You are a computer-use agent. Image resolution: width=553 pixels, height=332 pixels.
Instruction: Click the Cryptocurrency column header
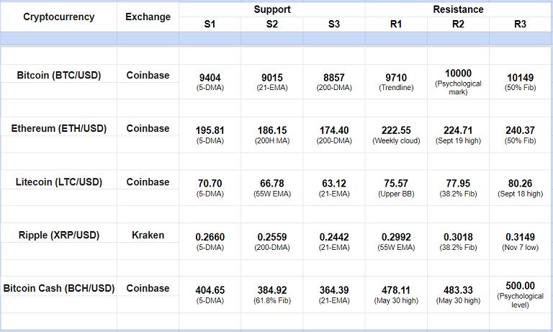point(58,17)
